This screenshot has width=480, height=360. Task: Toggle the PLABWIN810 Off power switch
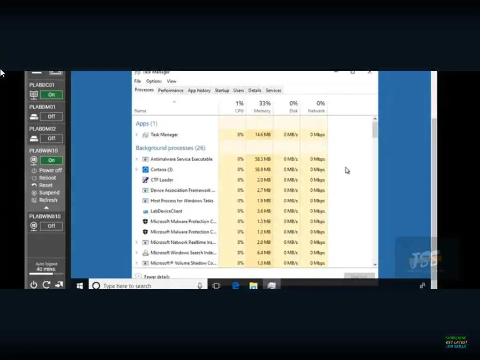[x=52, y=226]
